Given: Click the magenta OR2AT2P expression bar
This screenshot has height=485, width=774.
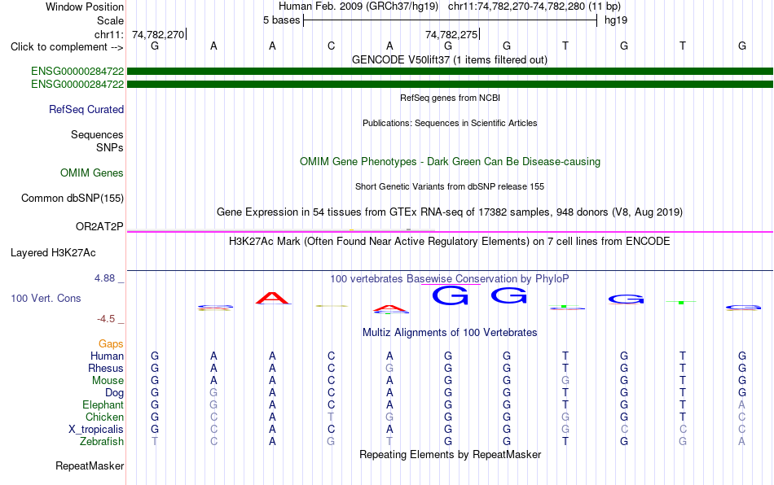Looking at the screenshot, I should click(450, 231).
